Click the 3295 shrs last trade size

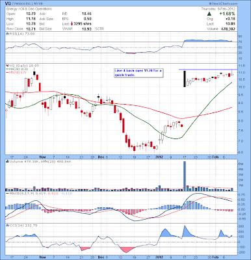[x=83, y=24]
